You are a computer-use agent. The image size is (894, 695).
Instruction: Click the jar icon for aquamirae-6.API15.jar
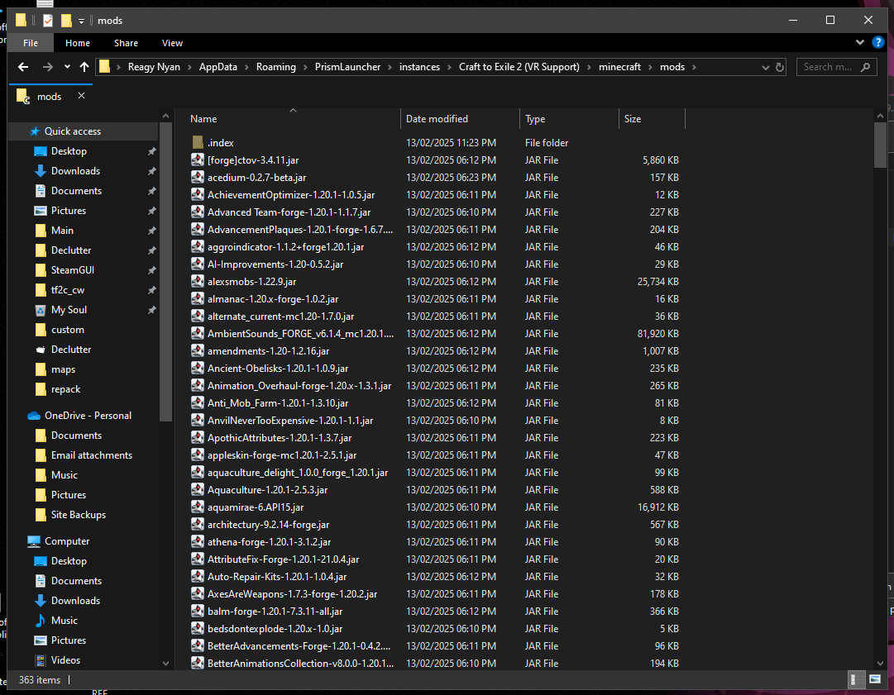(198, 507)
